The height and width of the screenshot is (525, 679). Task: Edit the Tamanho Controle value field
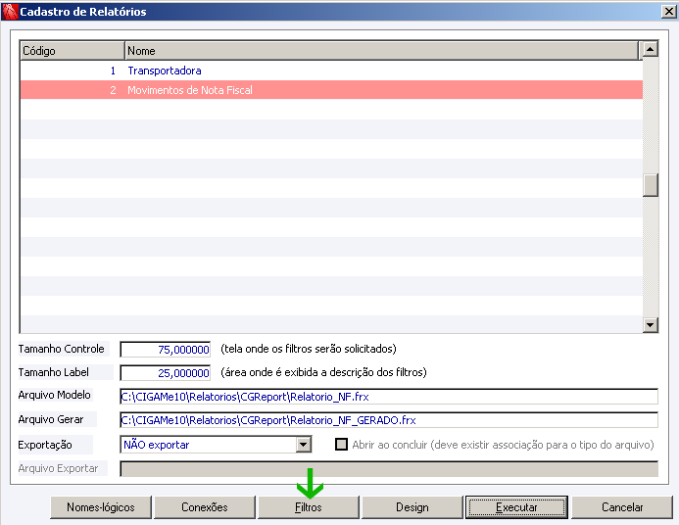click(165, 350)
